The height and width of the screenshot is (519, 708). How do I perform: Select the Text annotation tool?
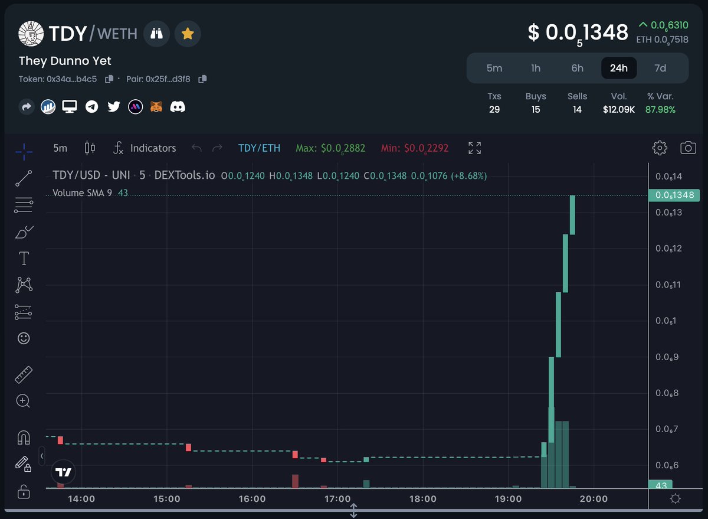24,258
